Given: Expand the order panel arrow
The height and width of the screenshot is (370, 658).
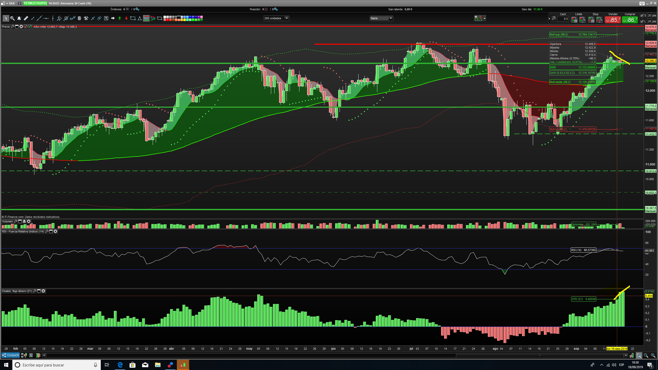Looking at the screenshot, I should tap(550, 18).
